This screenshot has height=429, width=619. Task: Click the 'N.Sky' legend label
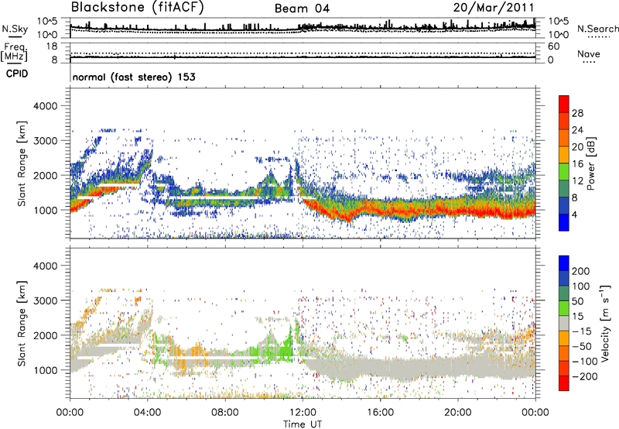point(15,29)
